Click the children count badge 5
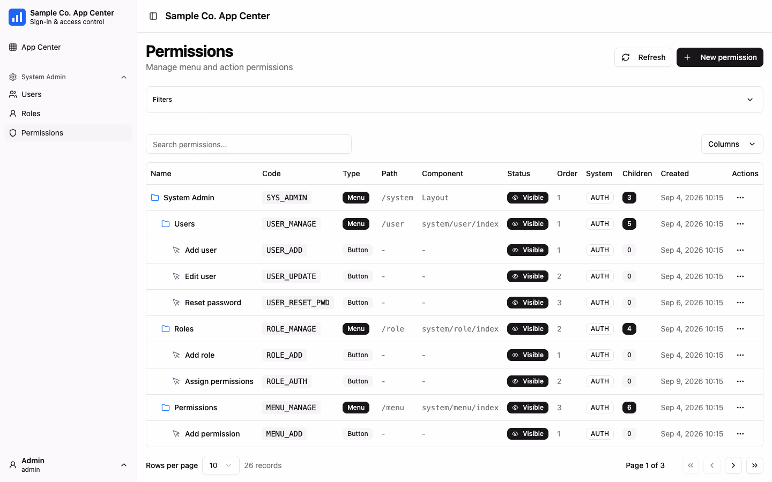 pyautogui.click(x=629, y=224)
